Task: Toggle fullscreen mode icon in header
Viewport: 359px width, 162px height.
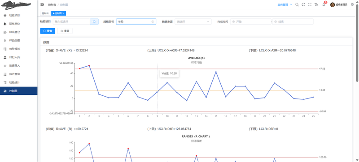Action: 310,4
